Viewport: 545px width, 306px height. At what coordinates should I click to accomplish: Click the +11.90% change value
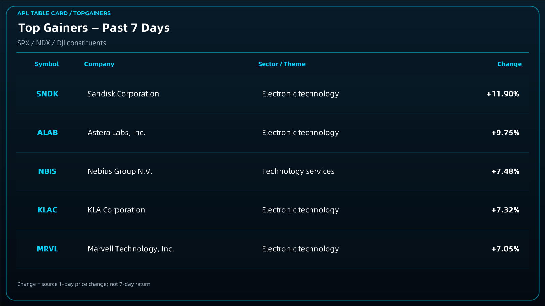click(x=503, y=94)
